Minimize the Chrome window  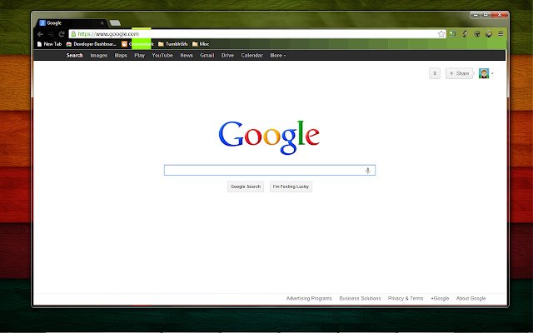coord(476,15)
